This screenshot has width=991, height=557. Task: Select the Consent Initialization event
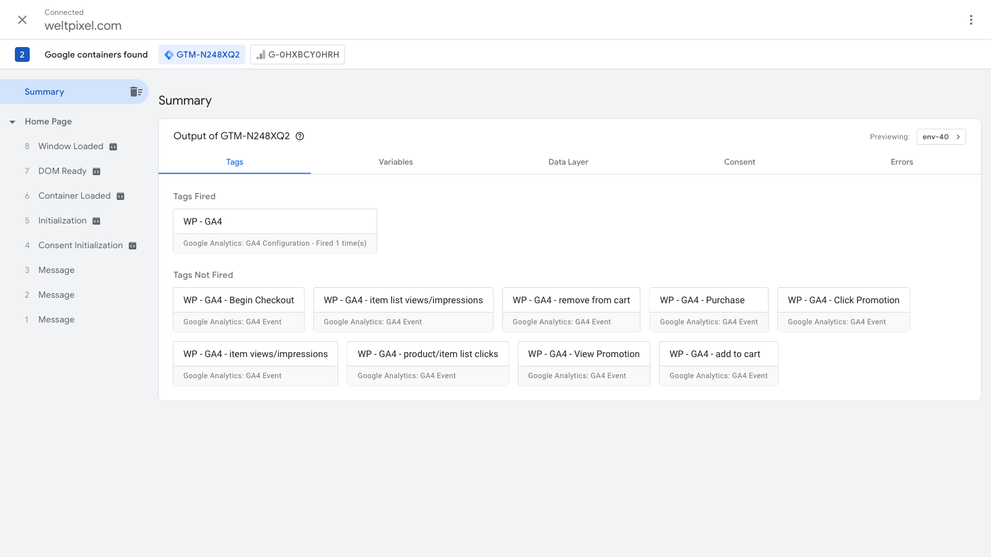pos(81,245)
